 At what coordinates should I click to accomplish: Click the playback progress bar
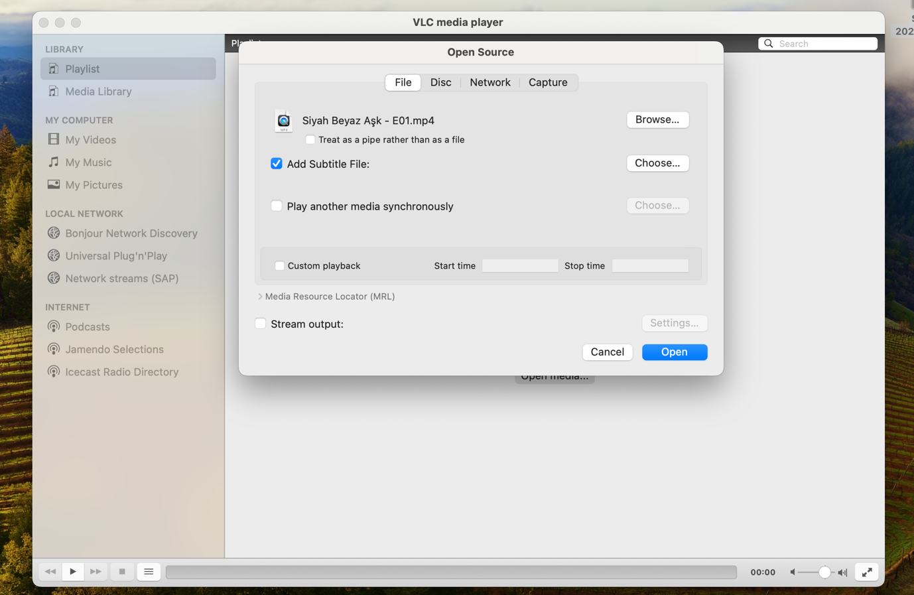451,572
